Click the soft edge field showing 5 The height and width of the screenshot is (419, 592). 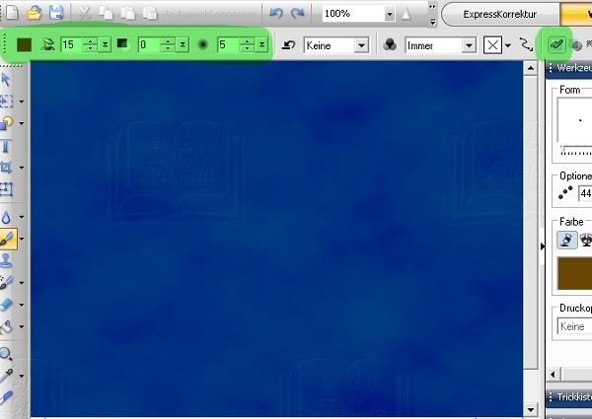(x=229, y=45)
